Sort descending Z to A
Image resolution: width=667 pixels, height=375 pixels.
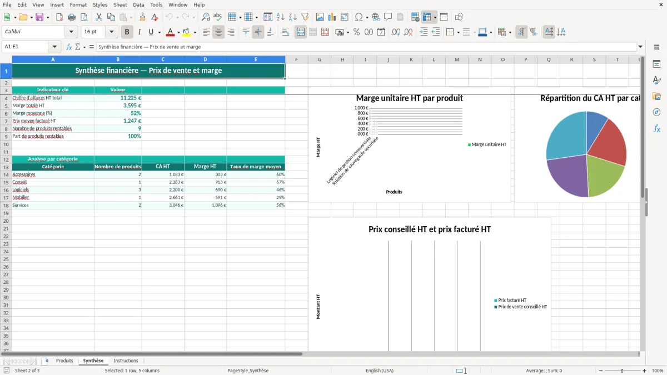coord(293,17)
